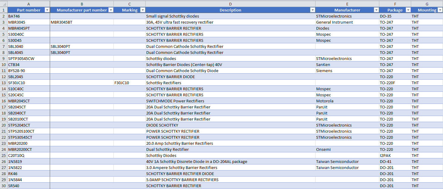The image size is (443, 189).
Task: Select the Motorola manufacturer cell
Action: pyautogui.click(x=347, y=101)
